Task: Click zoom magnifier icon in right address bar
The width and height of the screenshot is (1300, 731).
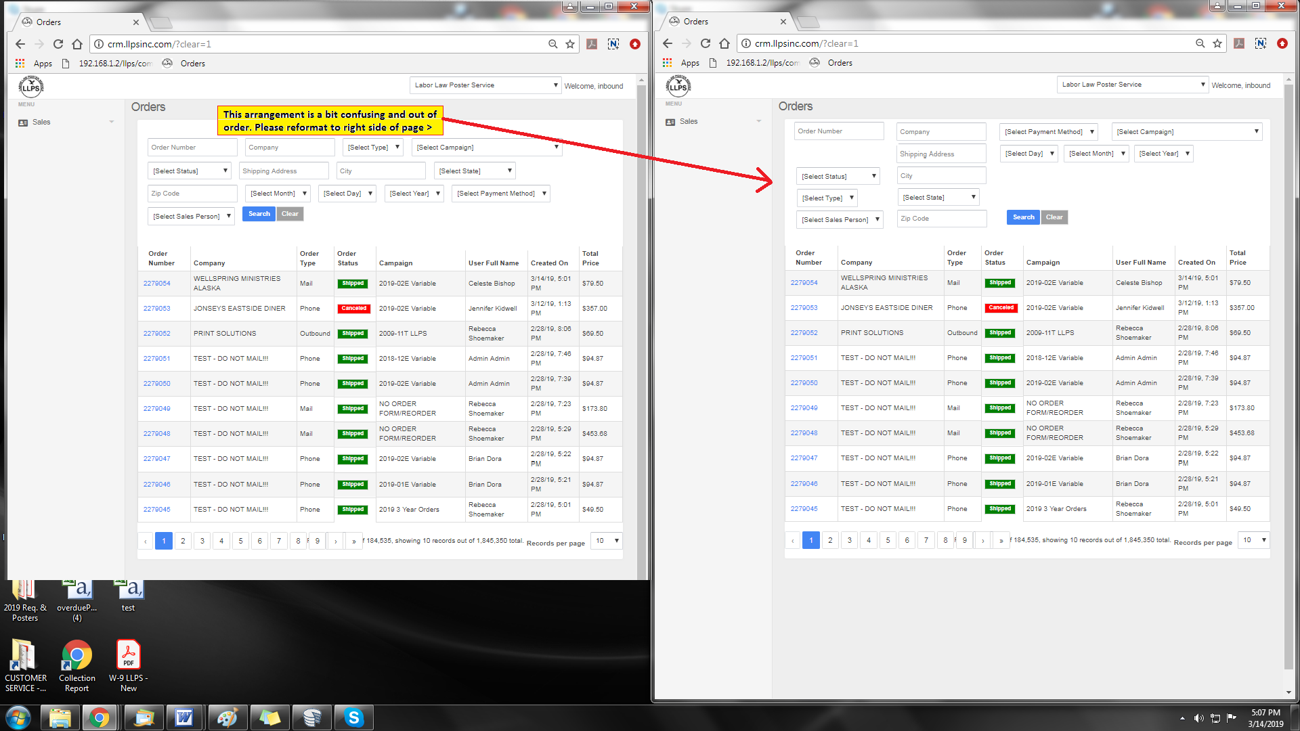Action: 1200,43
